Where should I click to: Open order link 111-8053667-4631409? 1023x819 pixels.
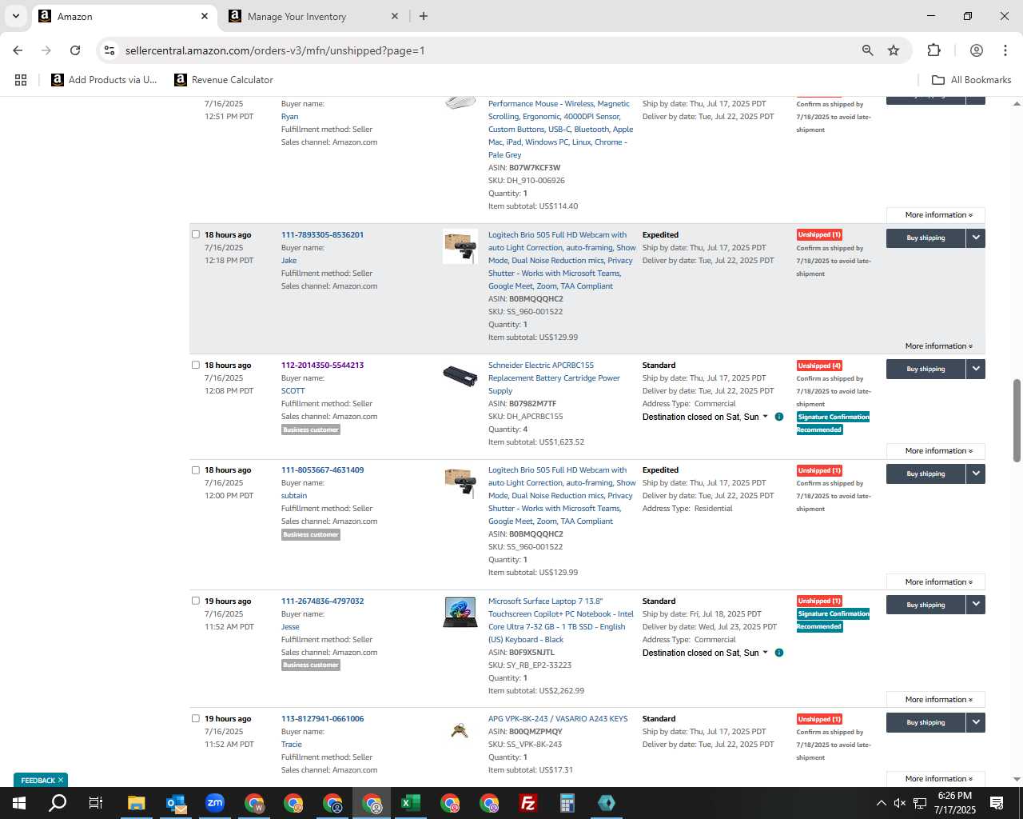pyautogui.click(x=322, y=470)
